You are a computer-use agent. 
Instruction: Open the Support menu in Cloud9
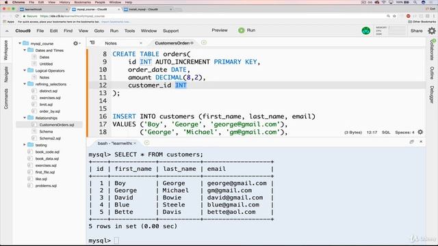pos(170,31)
